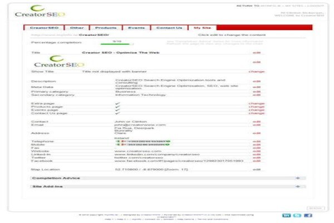334x223 pixels.
Task: Click the 'John or Clinton' contact value
Action: tap(131, 122)
